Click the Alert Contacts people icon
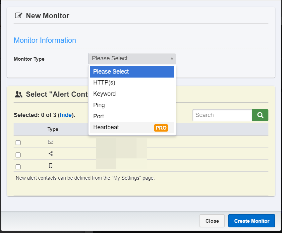The height and width of the screenshot is (233, 282). (x=19, y=94)
